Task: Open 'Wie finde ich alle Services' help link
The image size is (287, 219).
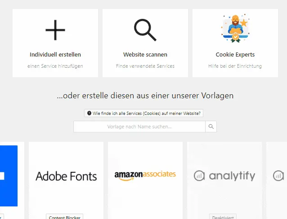Action: (x=143, y=113)
